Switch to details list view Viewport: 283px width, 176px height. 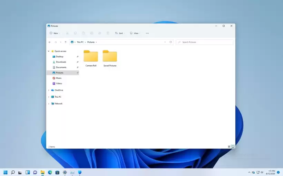(x=229, y=147)
